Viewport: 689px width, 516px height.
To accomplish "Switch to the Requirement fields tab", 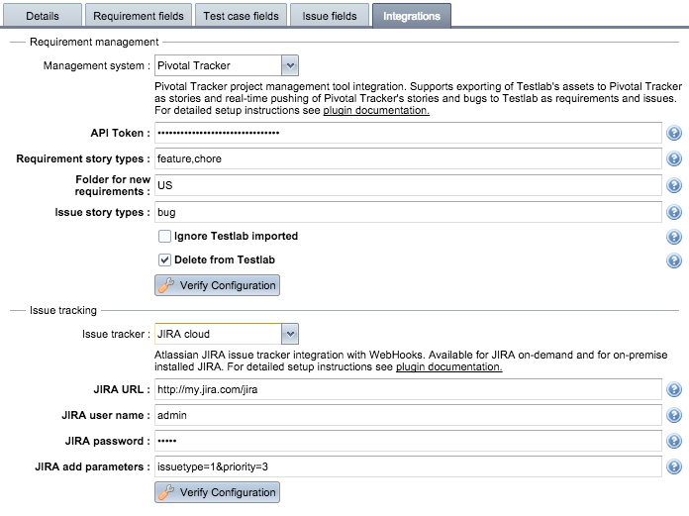I will coord(139,16).
